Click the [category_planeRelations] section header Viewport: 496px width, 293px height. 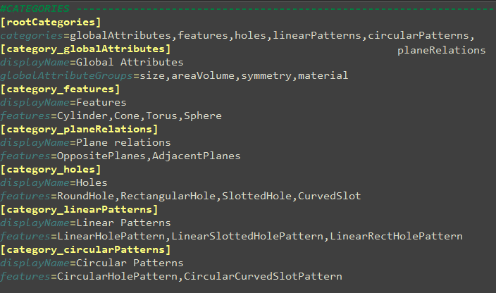[x=79, y=129]
